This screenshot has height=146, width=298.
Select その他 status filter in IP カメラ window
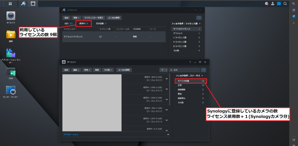click(191, 102)
